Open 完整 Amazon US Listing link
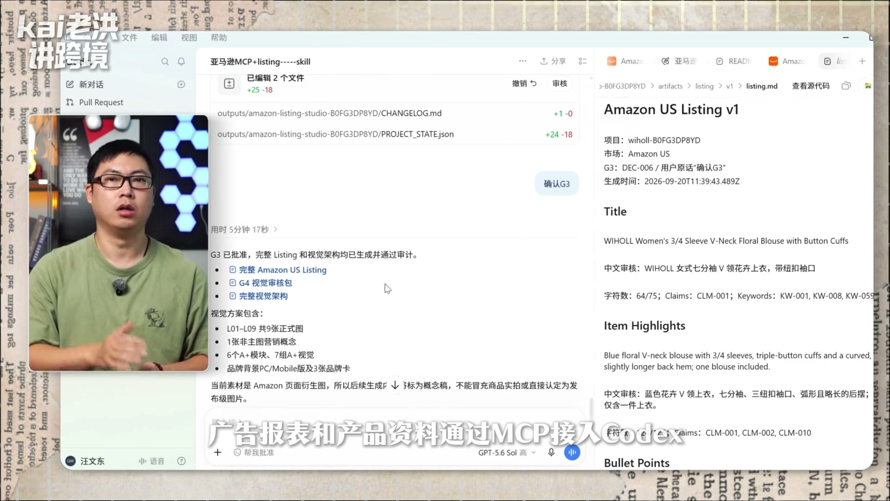890x501 pixels. 278,270
